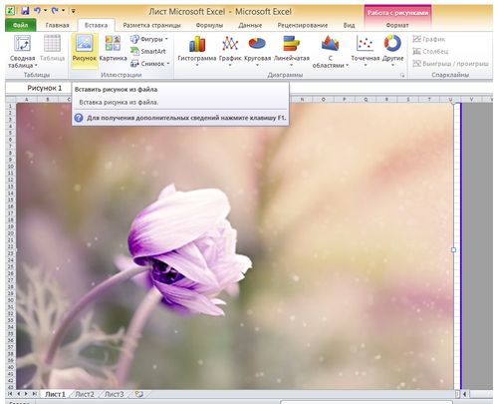The height and width of the screenshot is (404, 498).
Task: Switch to the Вставка tab
Action: tap(96, 25)
